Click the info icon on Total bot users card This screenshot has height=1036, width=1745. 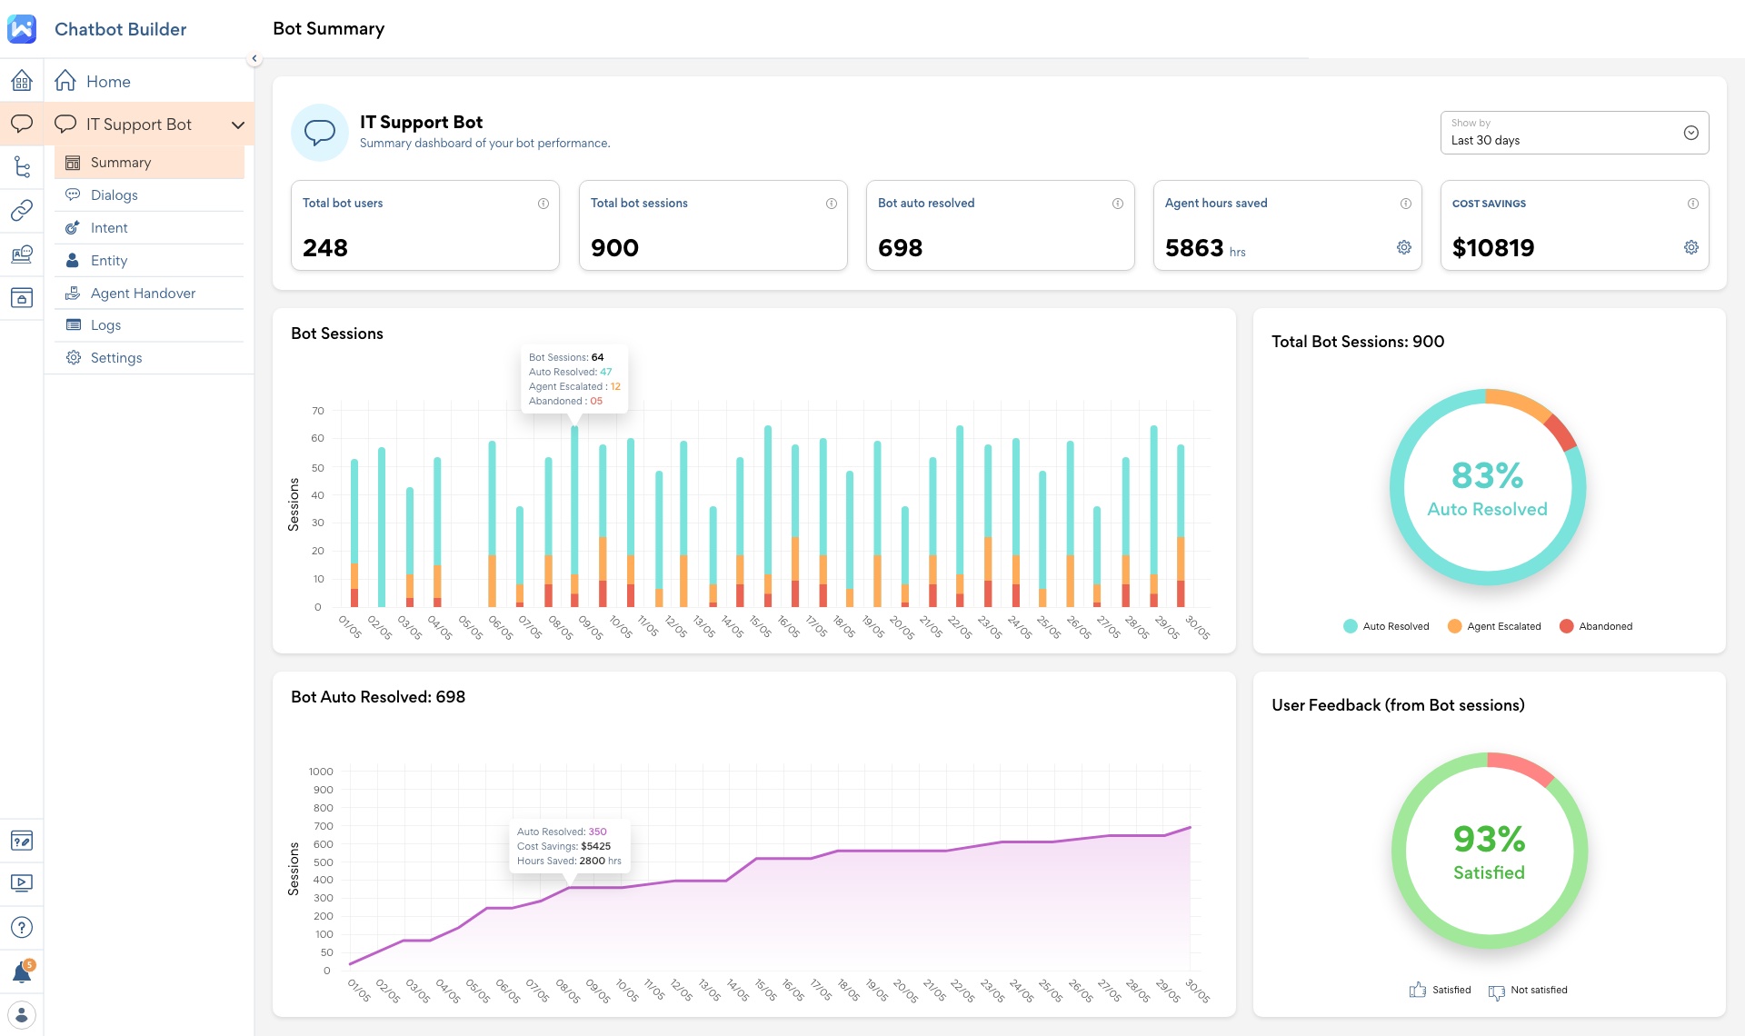coord(543,203)
